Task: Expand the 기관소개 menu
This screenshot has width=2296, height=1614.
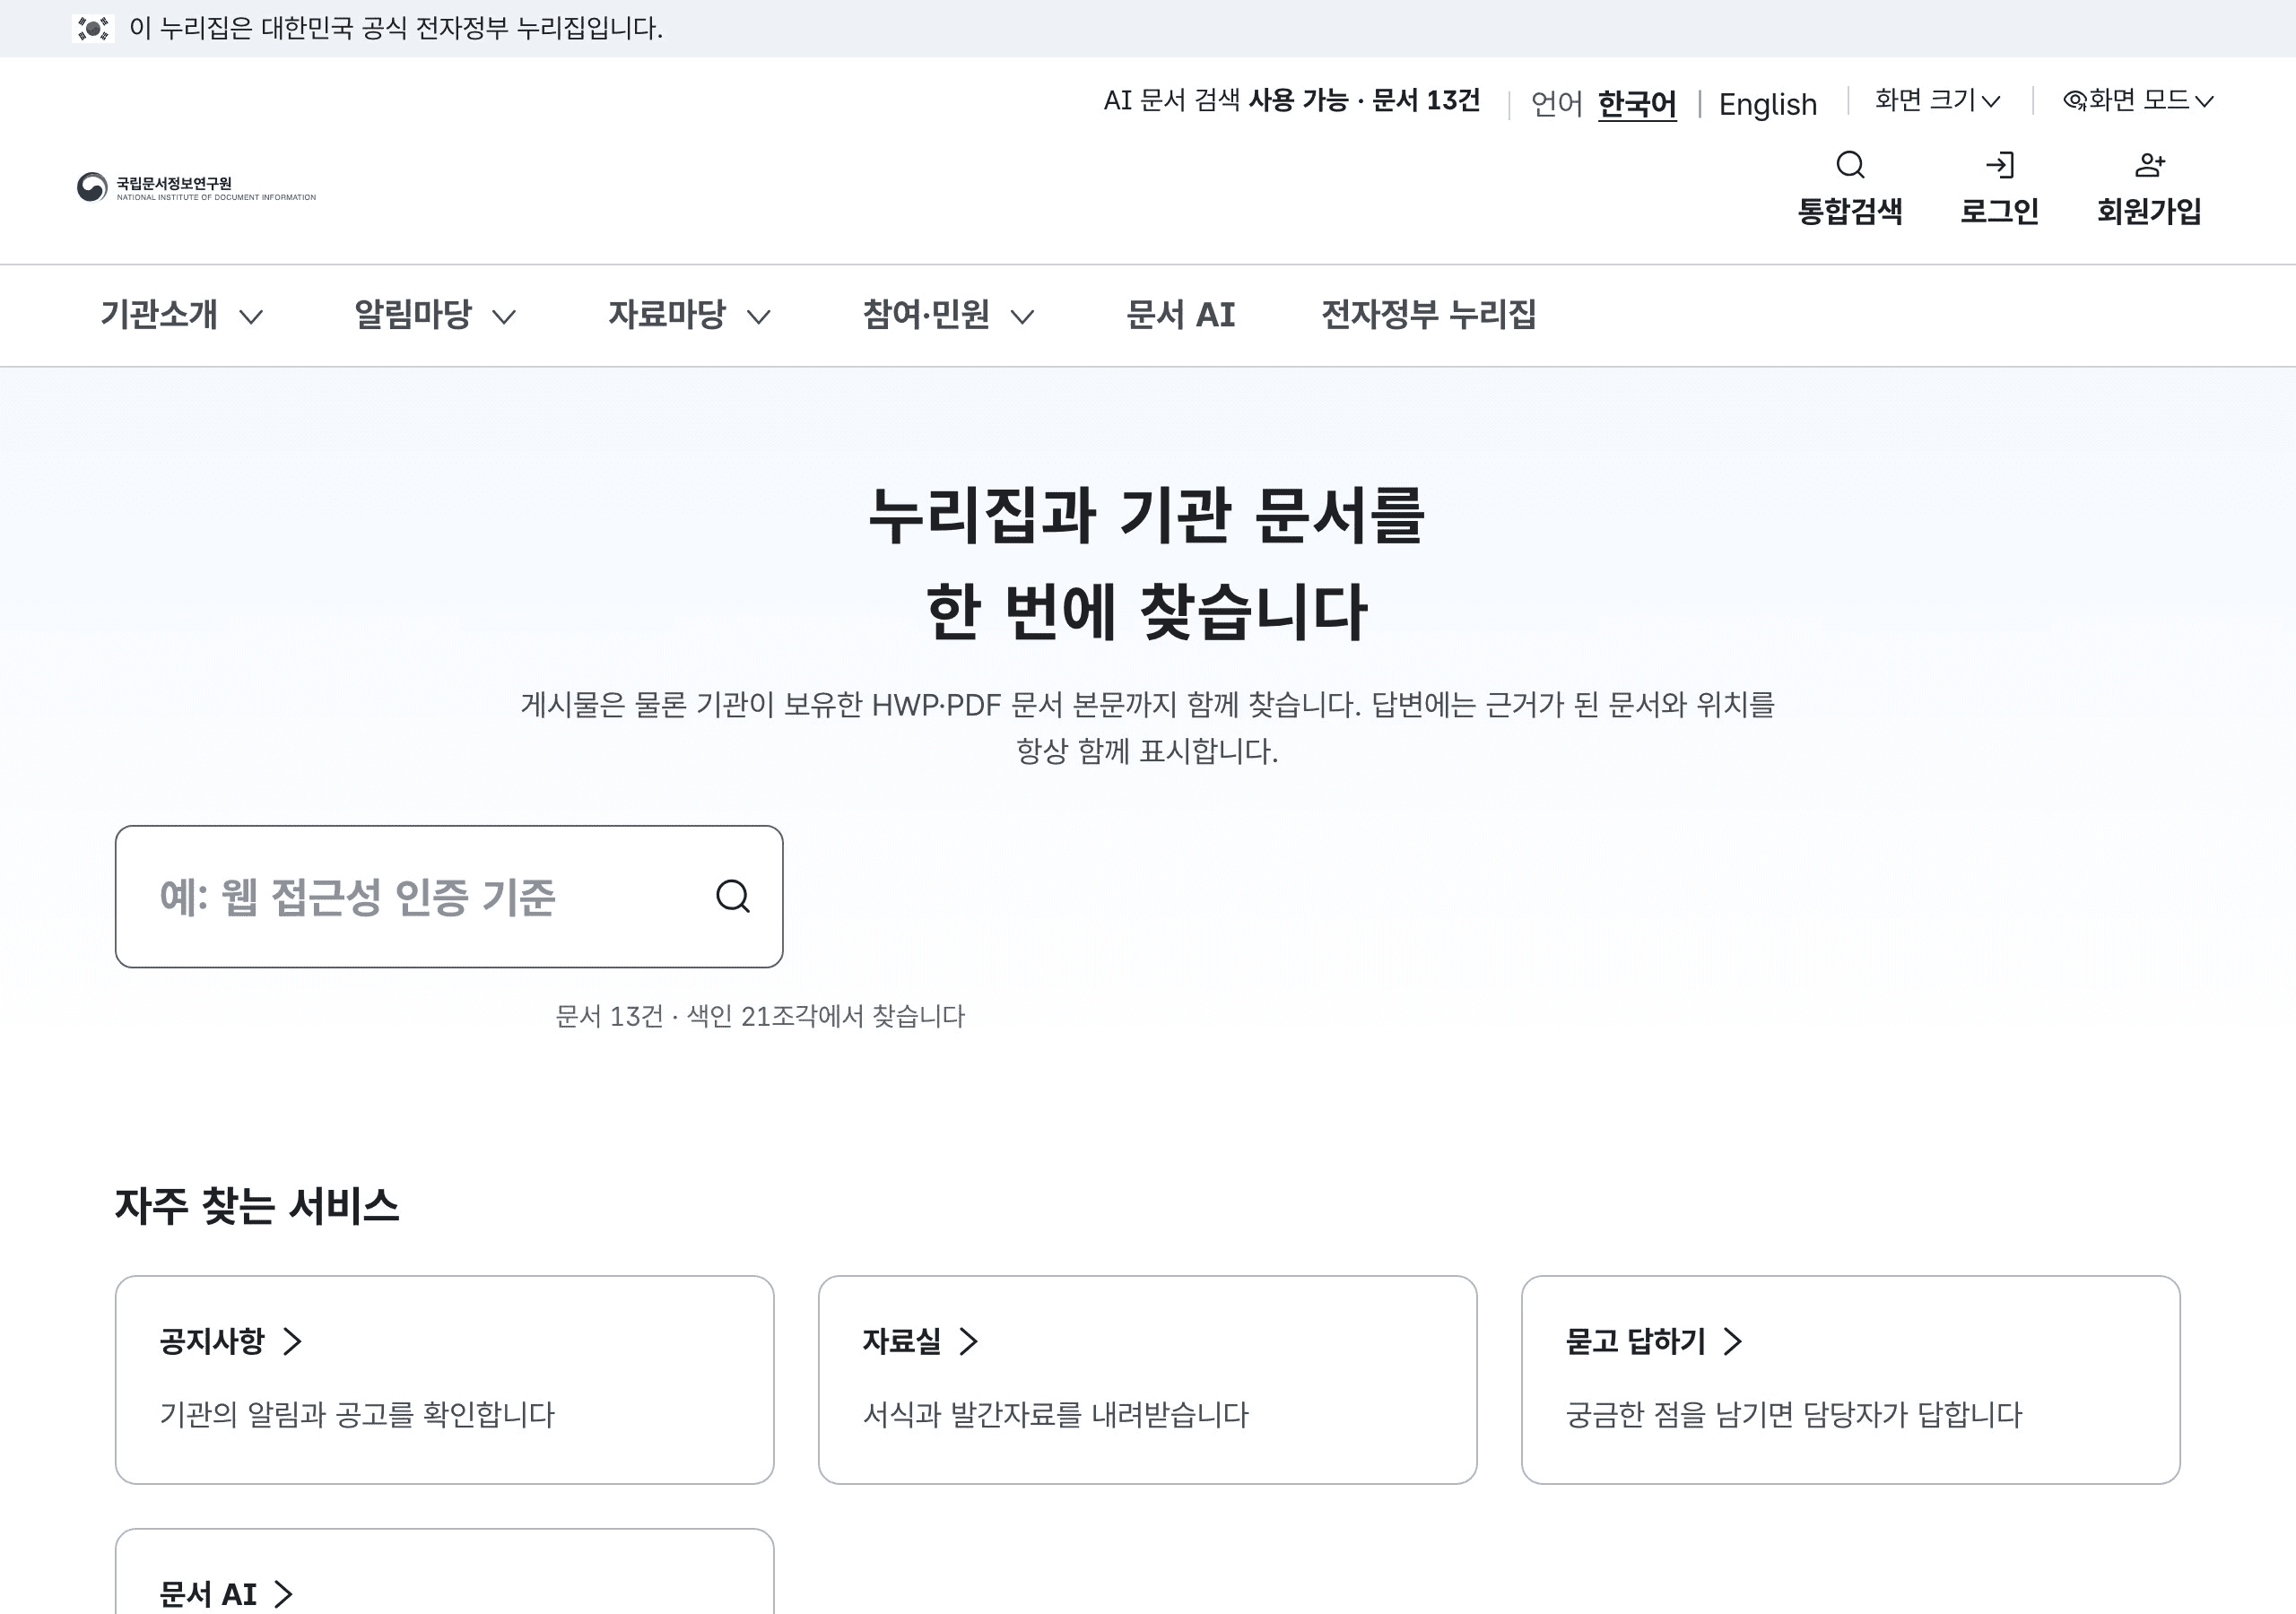Action: 181,315
